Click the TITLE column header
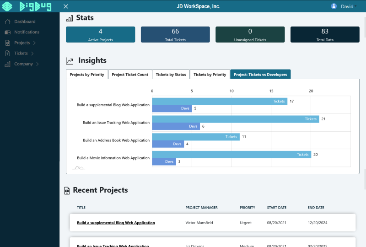Image resolution: width=366 pixels, height=247 pixels. coord(81,208)
